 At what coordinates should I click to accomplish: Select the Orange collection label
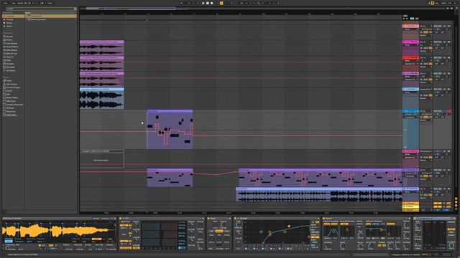[9, 19]
